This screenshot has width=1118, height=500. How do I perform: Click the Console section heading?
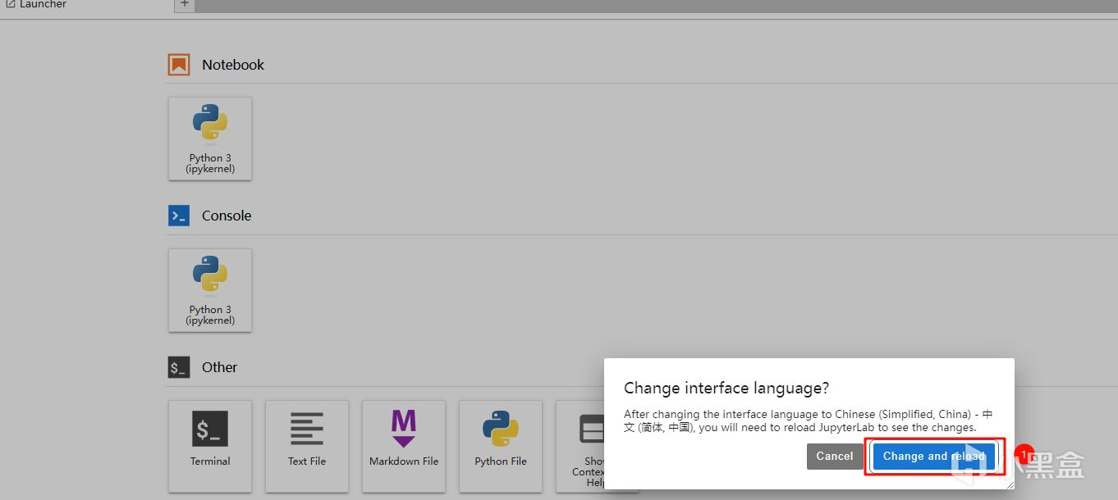tap(227, 216)
